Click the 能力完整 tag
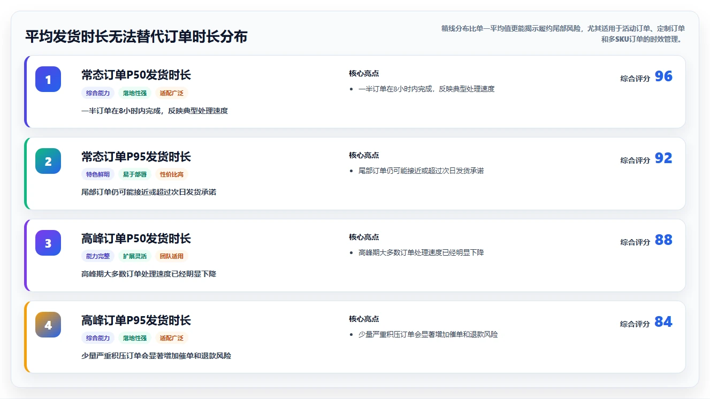Screen dimensions: 710x399 [x=98, y=256]
